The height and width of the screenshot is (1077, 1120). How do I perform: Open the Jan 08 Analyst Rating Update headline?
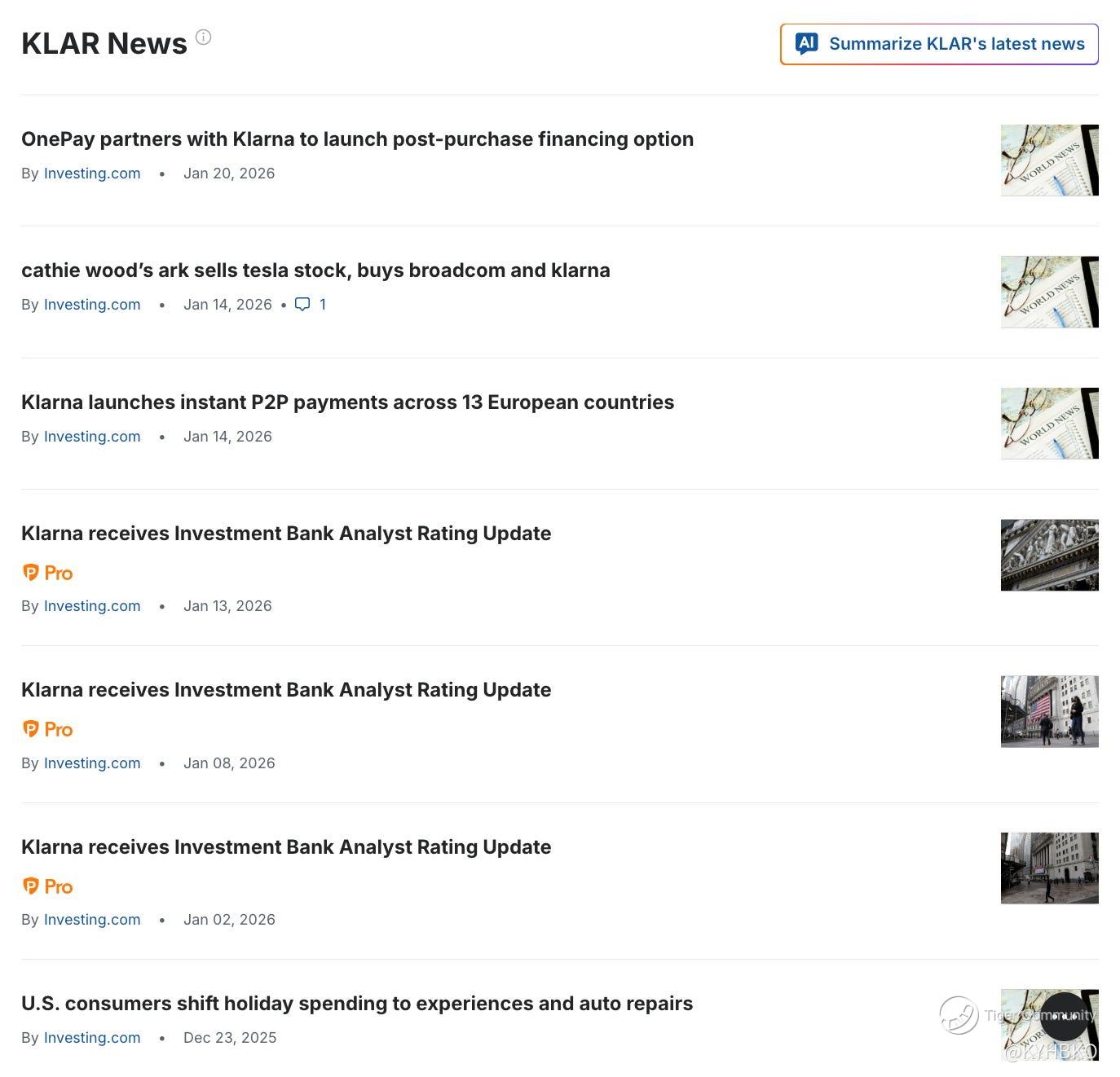(286, 690)
